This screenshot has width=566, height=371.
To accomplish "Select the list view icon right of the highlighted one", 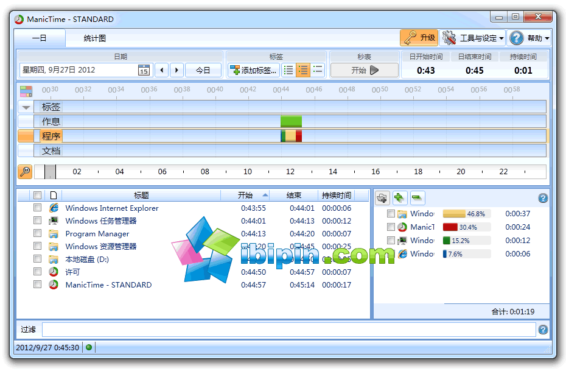I will click(318, 70).
